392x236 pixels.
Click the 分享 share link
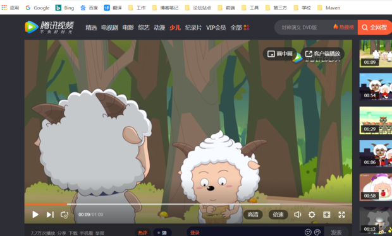click(62, 233)
